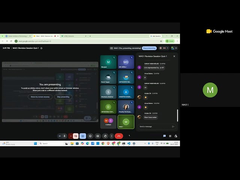This screenshot has height=180, width=240.
Task: Open more options three-dot menu in Meet
Action: click(x=112, y=136)
